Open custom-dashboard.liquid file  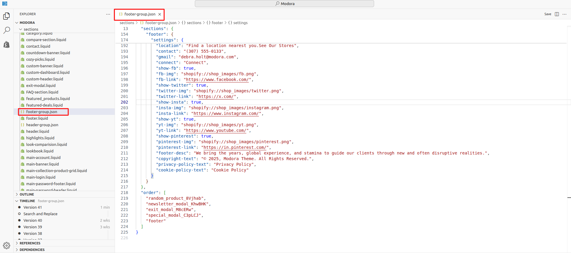click(48, 72)
